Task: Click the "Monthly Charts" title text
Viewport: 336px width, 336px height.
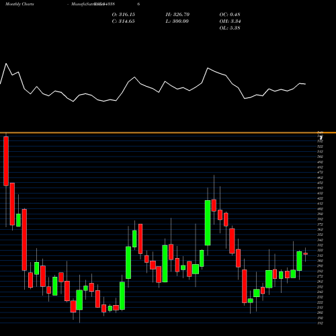Action: click(19, 4)
